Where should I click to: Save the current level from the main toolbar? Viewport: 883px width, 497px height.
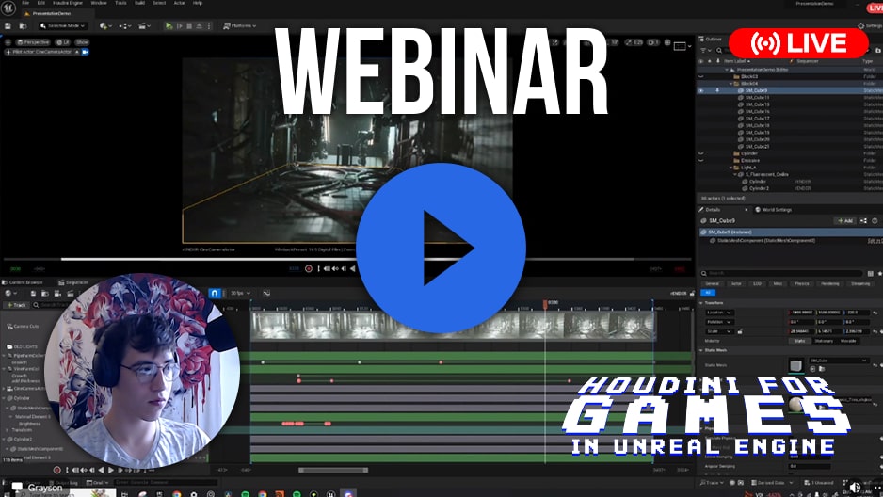(x=8, y=26)
